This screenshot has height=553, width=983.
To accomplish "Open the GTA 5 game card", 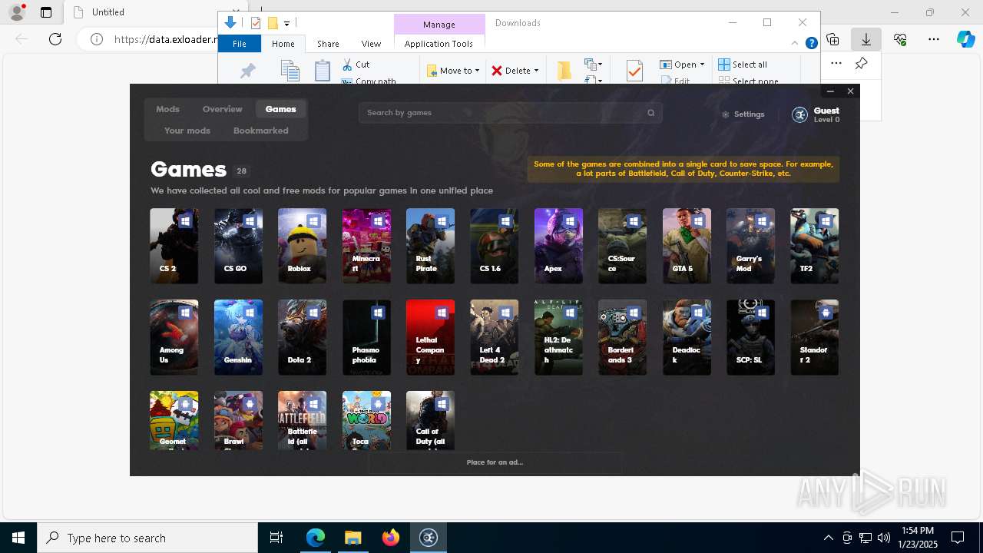I will point(687,246).
